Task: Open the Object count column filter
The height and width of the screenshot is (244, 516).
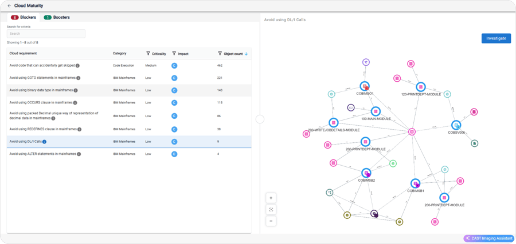Action: click(x=220, y=54)
